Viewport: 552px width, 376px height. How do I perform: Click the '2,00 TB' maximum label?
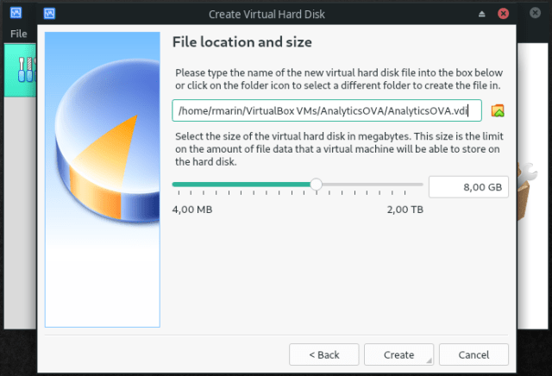(405, 210)
